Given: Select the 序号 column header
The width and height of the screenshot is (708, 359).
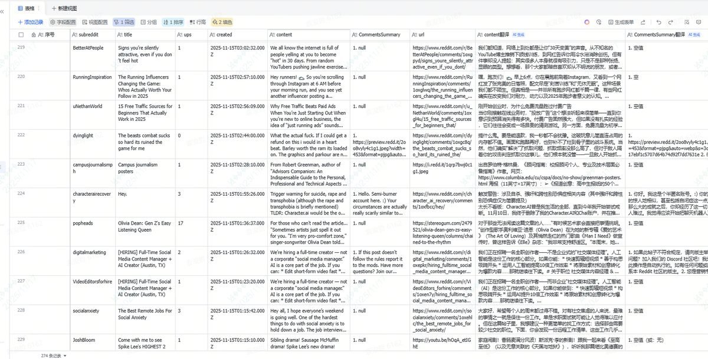Looking at the screenshot, I should 49,35.
